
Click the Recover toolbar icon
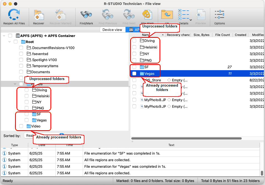click(39, 15)
